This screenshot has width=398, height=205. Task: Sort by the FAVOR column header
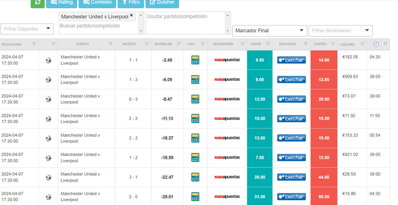tap(260, 44)
